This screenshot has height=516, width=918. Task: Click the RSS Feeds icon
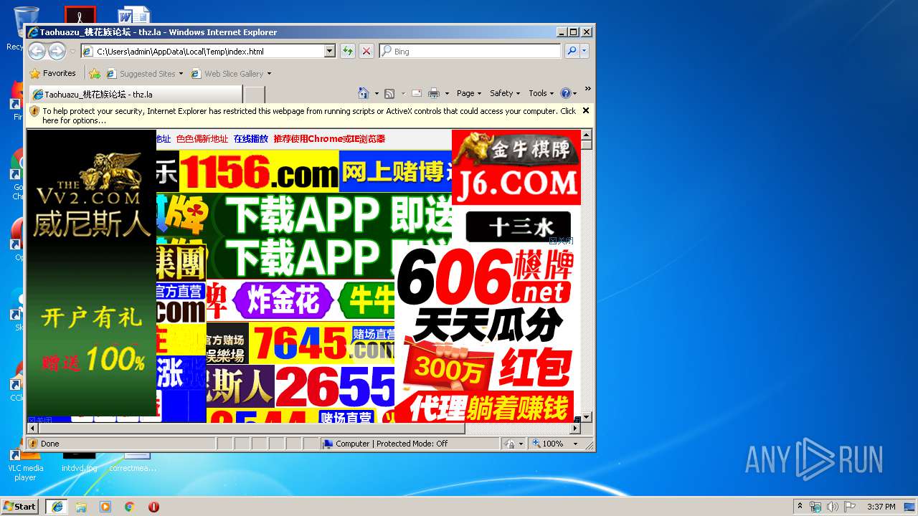coord(389,93)
